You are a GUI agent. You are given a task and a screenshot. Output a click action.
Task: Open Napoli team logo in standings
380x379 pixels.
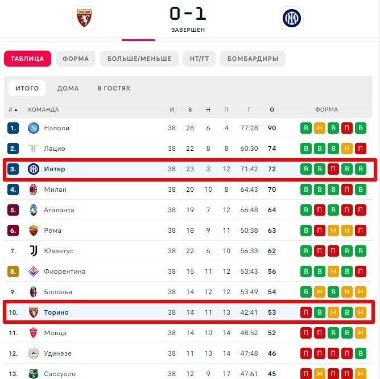pos(34,128)
